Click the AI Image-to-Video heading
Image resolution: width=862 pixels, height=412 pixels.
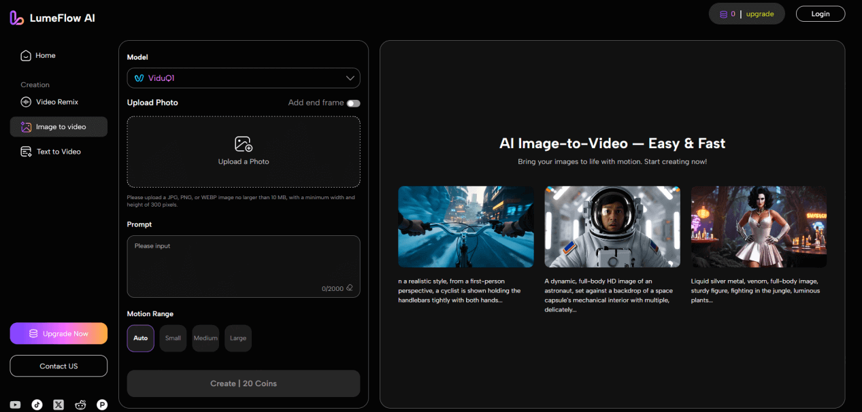click(612, 143)
